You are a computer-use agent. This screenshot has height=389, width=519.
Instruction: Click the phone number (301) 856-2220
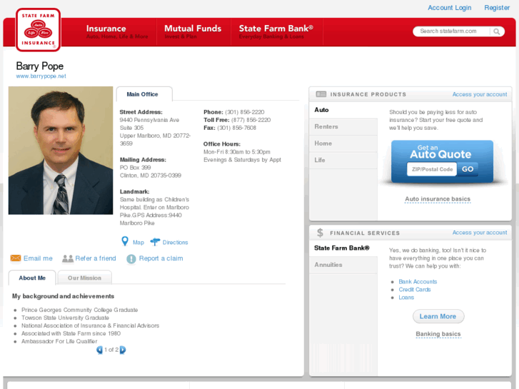click(245, 112)
